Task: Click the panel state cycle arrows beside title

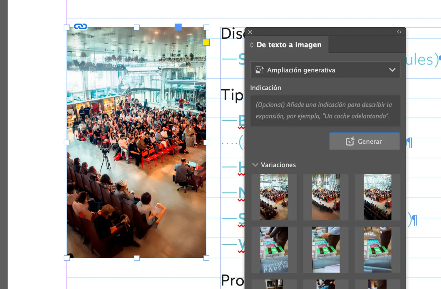Action: [x=252, y=45]
